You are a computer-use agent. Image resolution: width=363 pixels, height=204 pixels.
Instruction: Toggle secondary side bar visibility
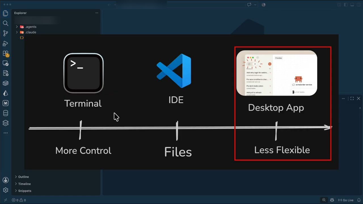pos(359,5)
